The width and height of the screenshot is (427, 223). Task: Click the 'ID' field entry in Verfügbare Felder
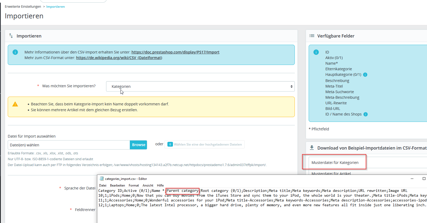pyautogui.click(x=327, y=52)
